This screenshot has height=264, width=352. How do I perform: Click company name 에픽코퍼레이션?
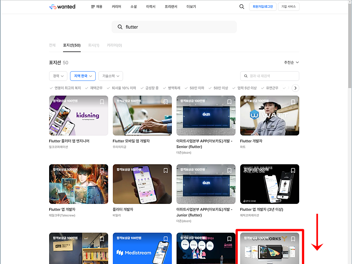pos(249,215)
